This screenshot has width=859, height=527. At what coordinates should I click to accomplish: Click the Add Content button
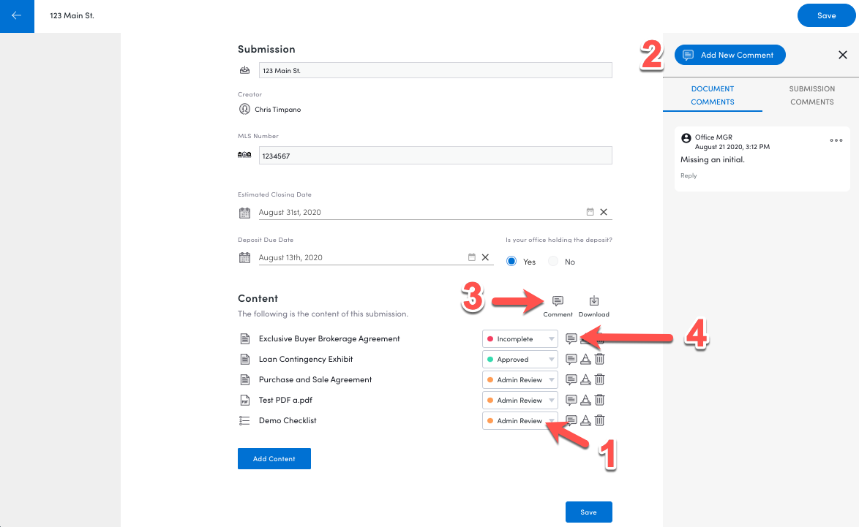tap(274, 458)
